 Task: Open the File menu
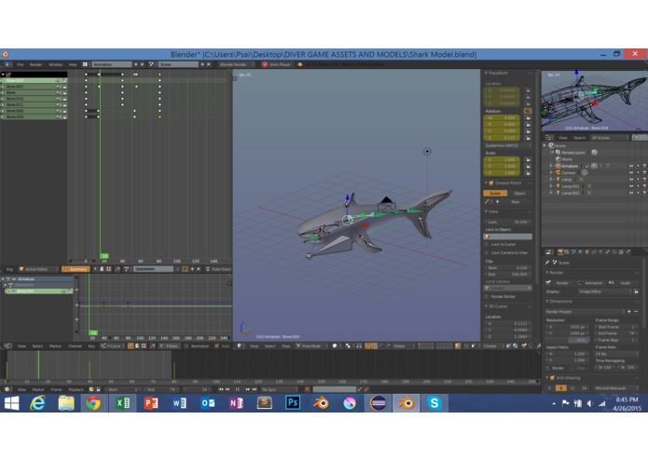20,64
